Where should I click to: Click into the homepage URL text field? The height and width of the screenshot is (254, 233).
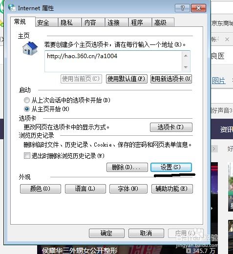coord(113,61)
